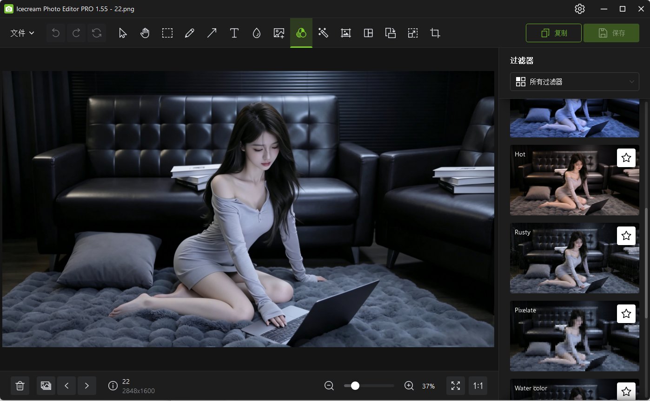The height and width of the screenshot is (401, 650).
Task: Undo the last action
Action: click(x=56, y=33)
